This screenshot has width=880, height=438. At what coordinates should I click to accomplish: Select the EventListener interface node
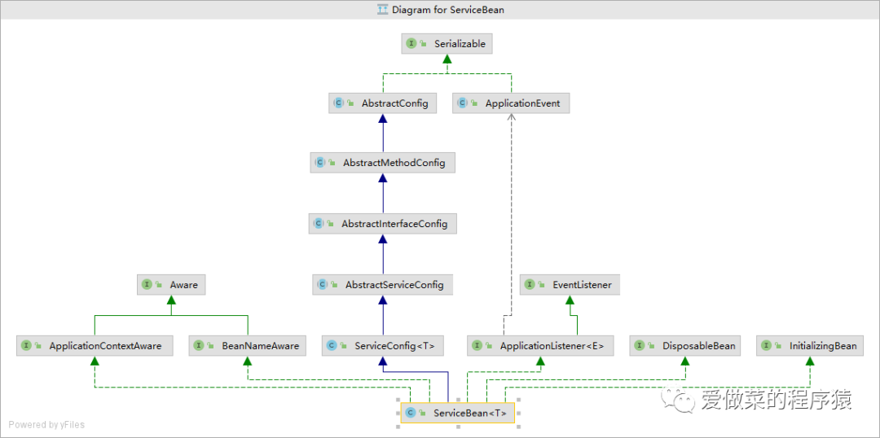coord(570,285)
